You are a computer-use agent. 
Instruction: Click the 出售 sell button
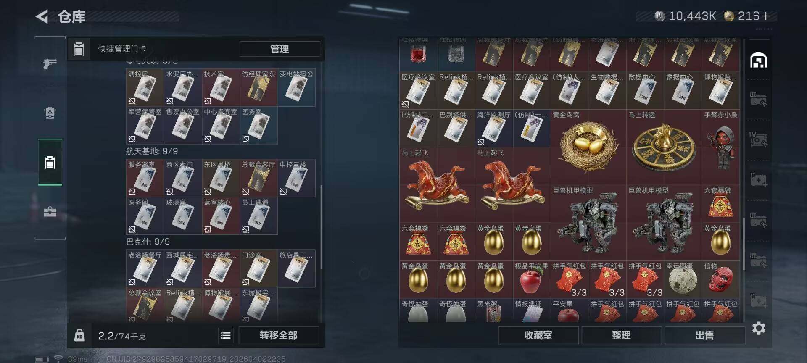(704, 335)
